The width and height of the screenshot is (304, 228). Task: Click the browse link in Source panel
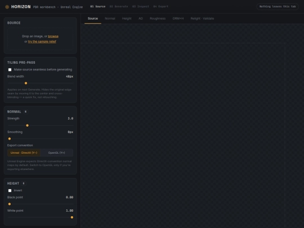click(x=53, y=37)
